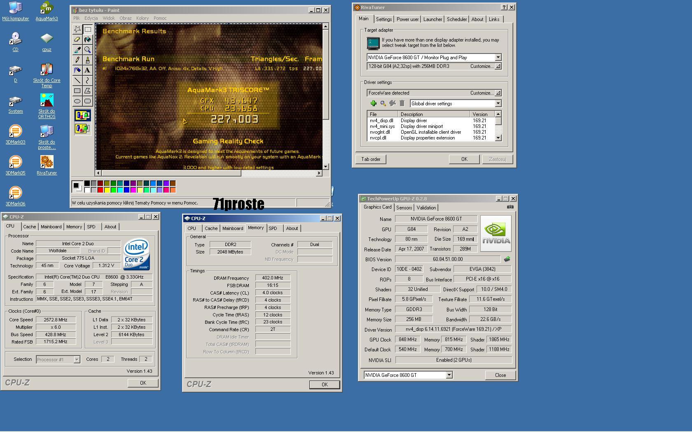Screen dimensions: 692x432
Task: Pick the bright blue swatch in Paint palette
Action: (x=126, y=190)
